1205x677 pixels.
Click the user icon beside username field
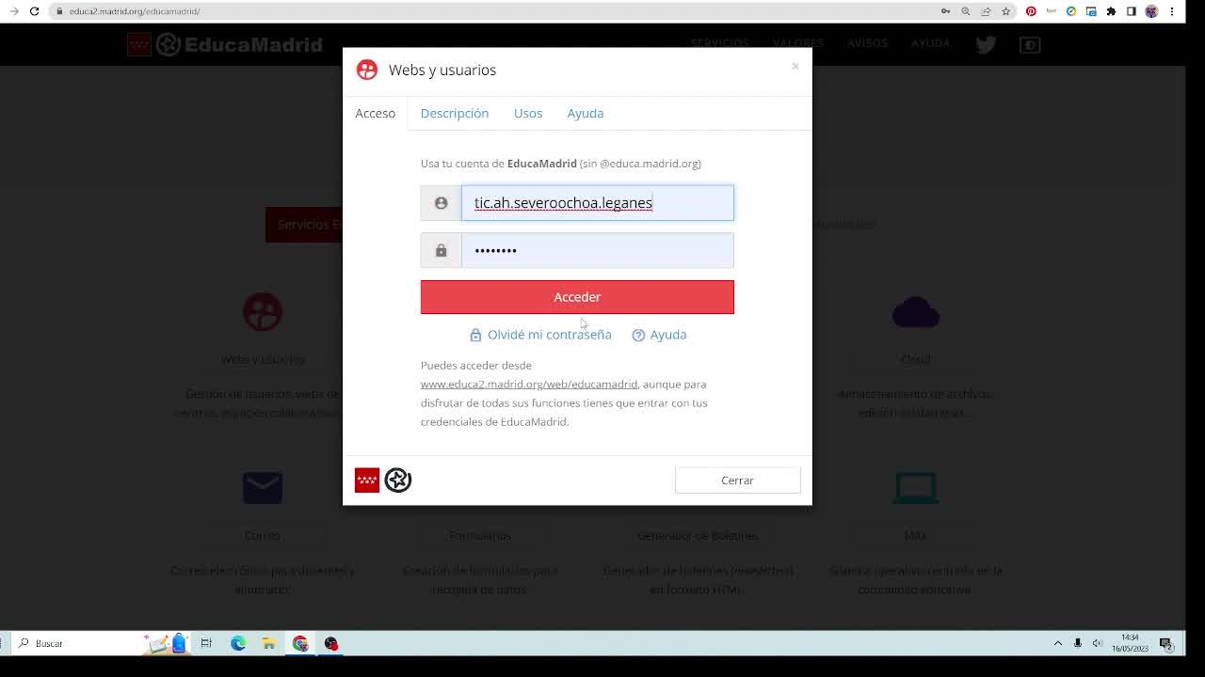441,203
